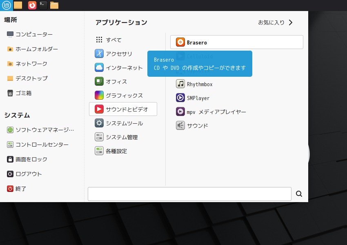Launch Firefox from the top panel
Viewport: 347px width, 245px height.
click(32, 5)
